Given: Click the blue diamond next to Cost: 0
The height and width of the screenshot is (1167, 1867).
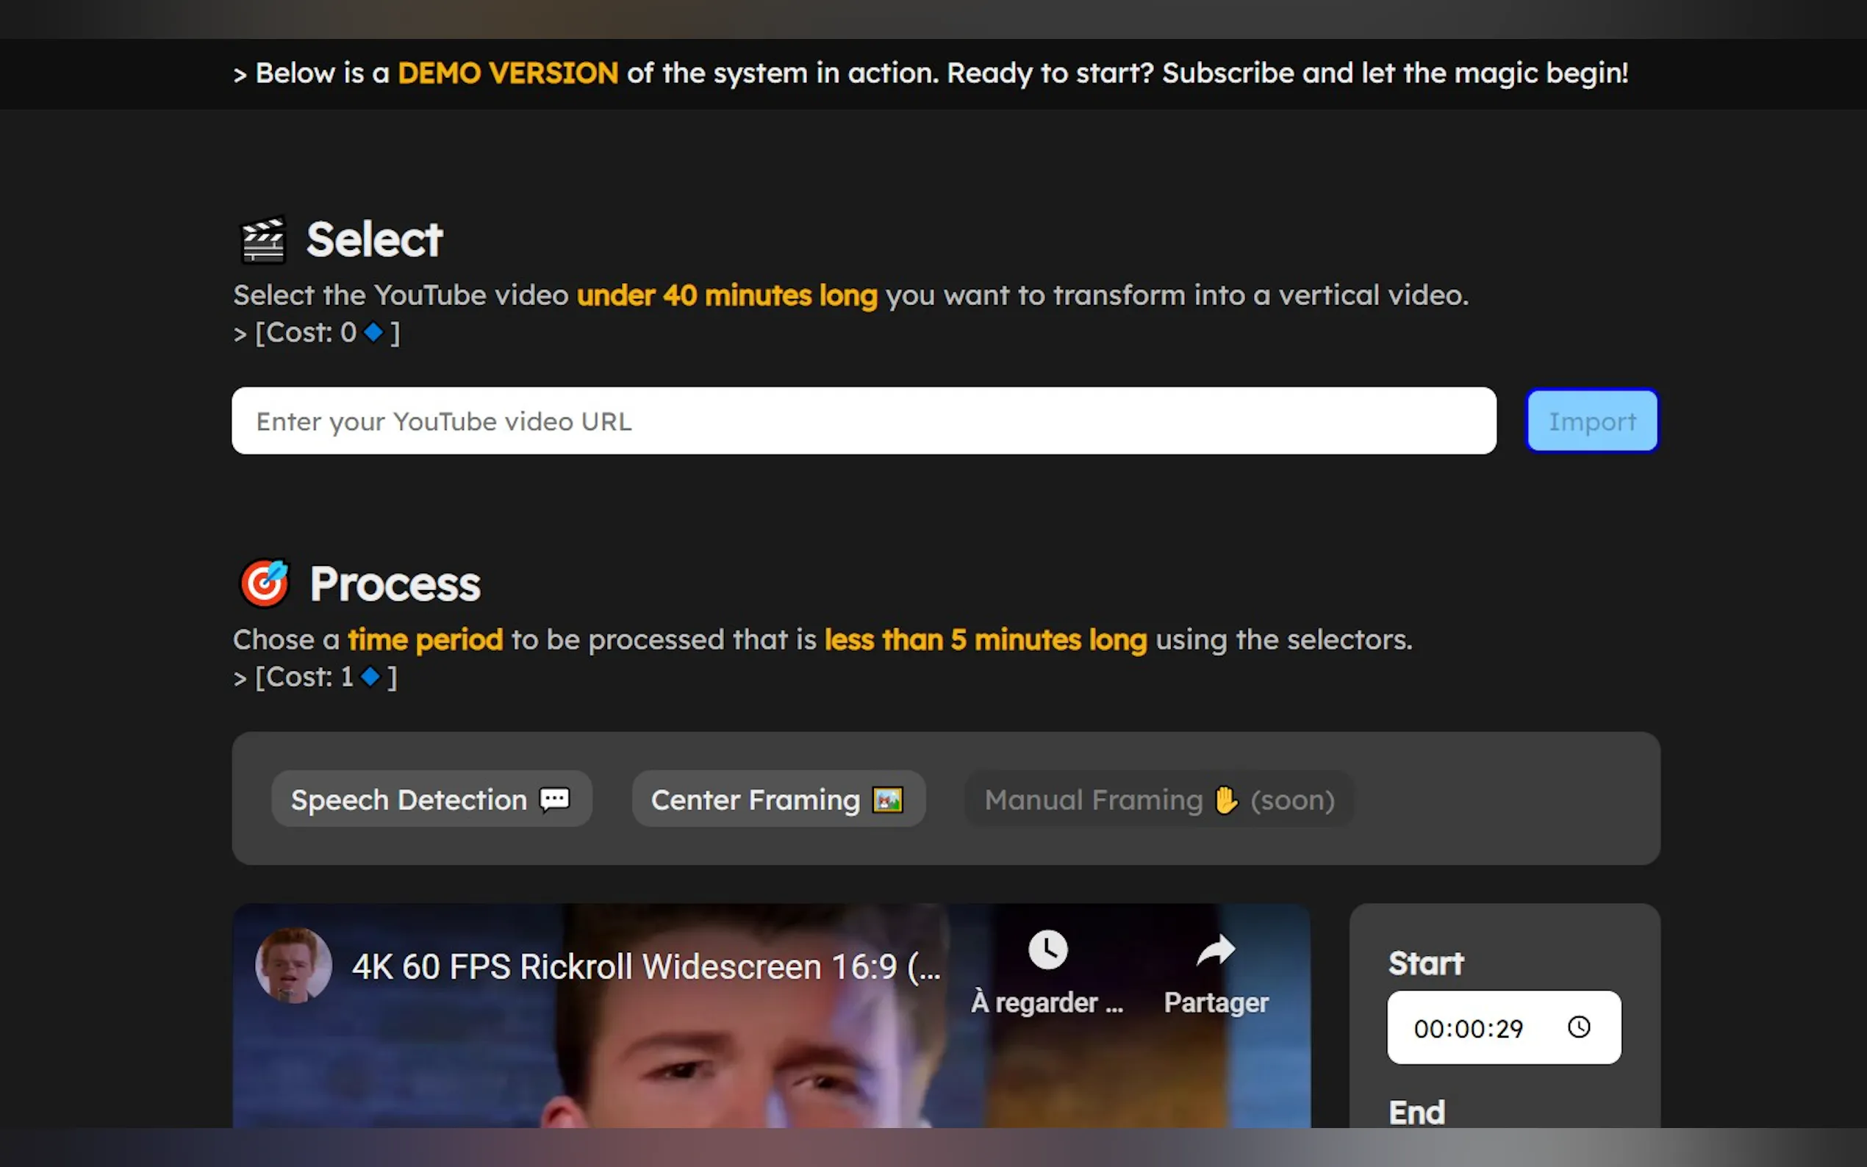Looking at the screenshot, I should [x=373, y=333].
